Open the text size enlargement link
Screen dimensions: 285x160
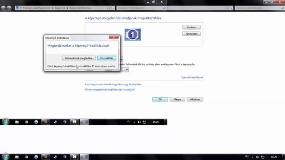pos(113,84)
